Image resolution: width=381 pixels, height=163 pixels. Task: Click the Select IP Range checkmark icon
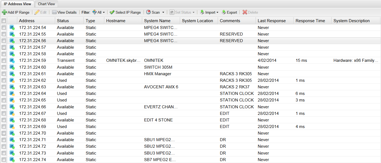(x=112, y=12)
